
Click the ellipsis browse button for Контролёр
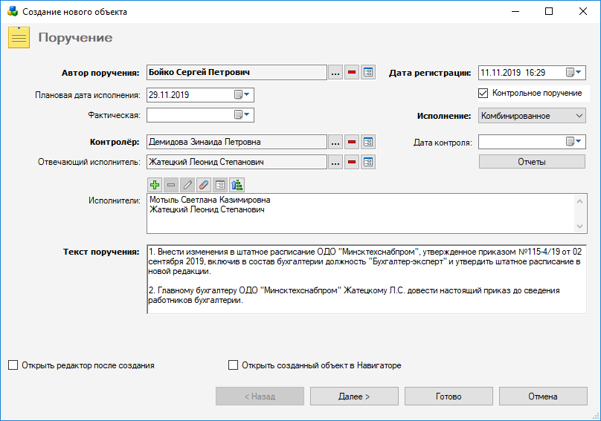[x=335, y=142]
